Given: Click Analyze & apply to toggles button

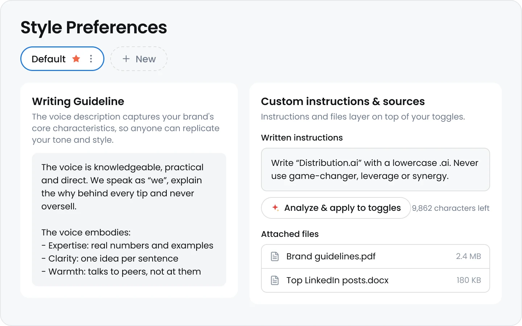Looking at the screenshot, I should click(336, 208).
